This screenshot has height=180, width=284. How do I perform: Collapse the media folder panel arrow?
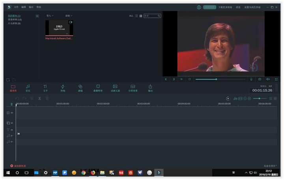(x=37, y=16)
